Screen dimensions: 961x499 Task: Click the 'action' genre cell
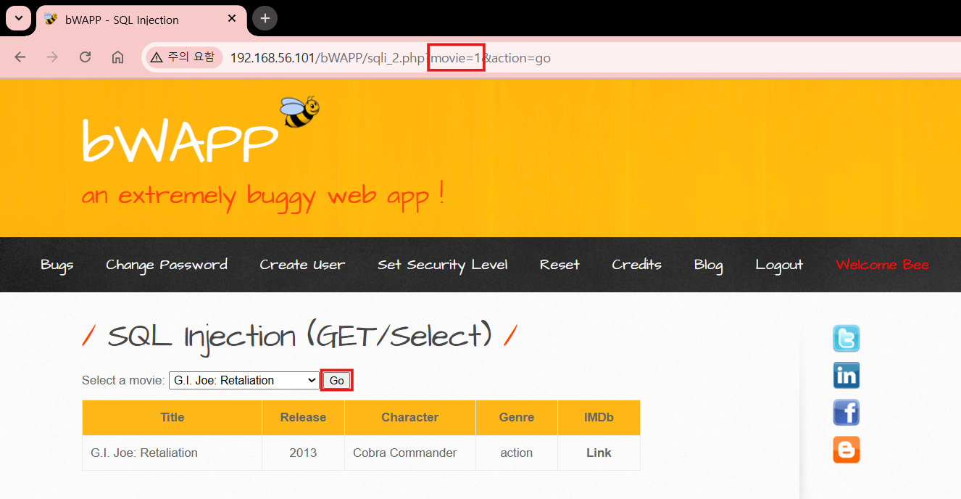(x=517, y=453)
